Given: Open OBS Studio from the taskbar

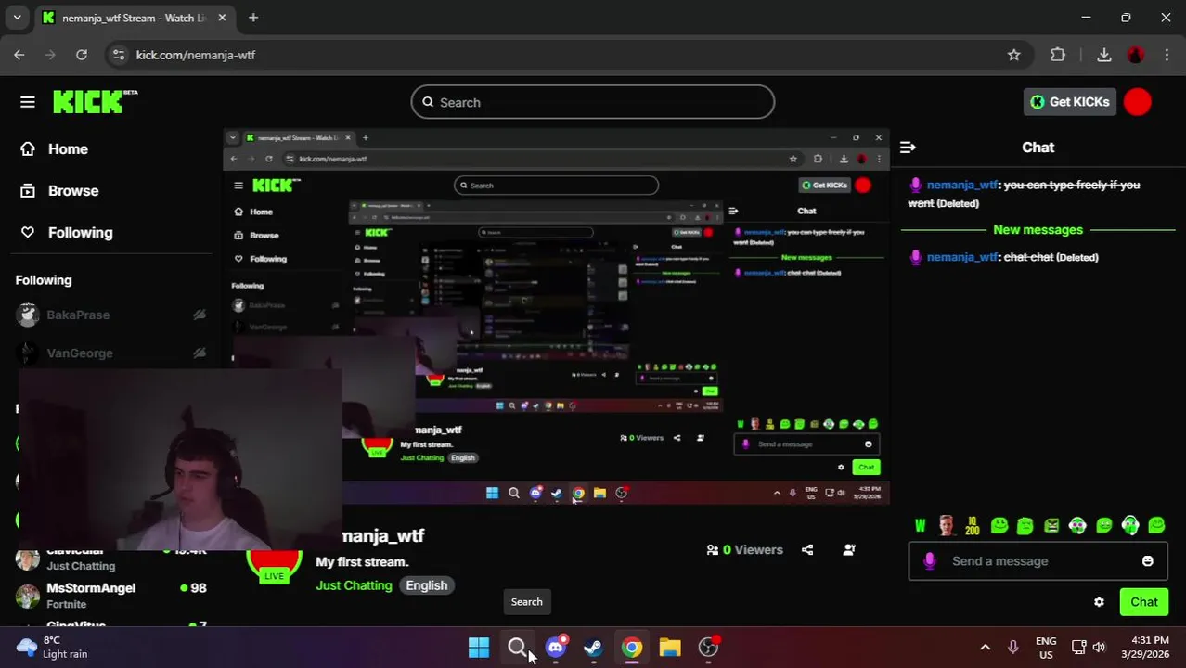Looking at the screenshot, I should 709,648.
